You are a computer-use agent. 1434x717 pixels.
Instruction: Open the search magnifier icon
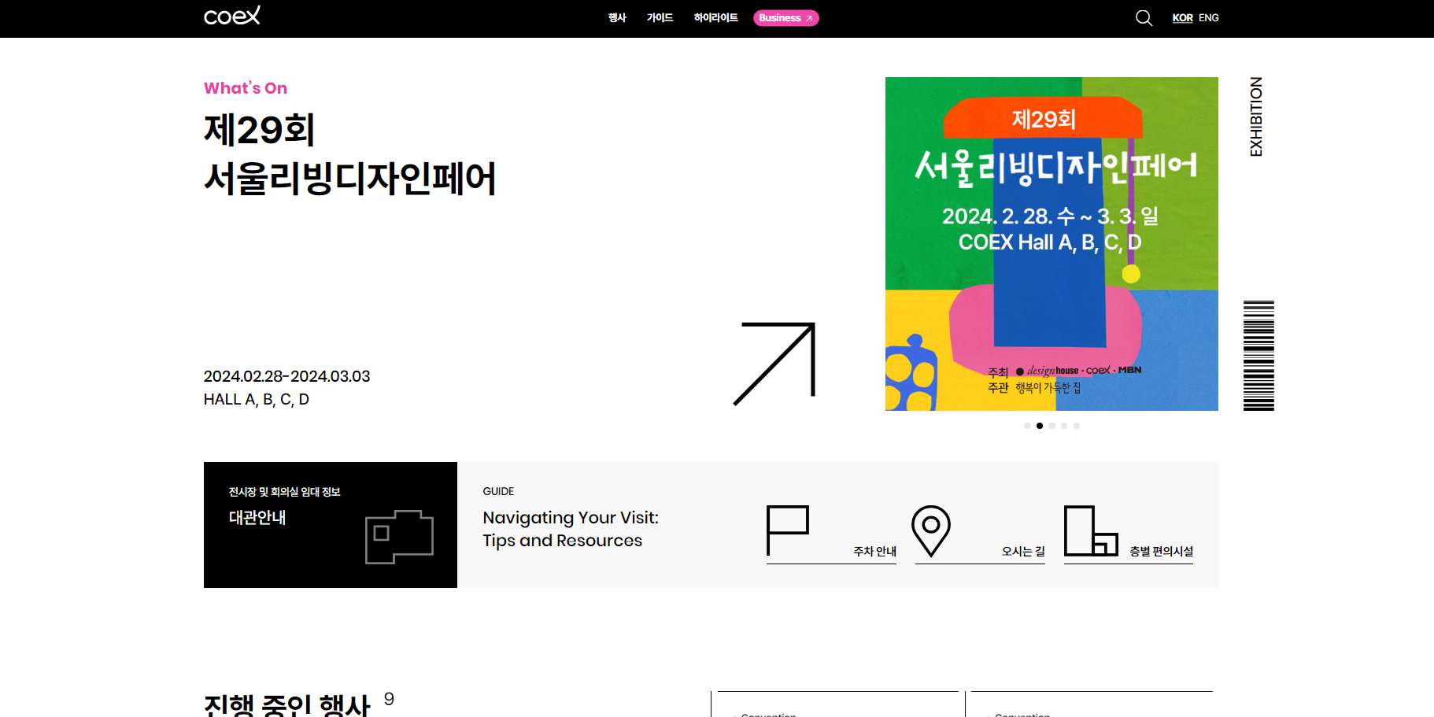[x=1144, y=18]
